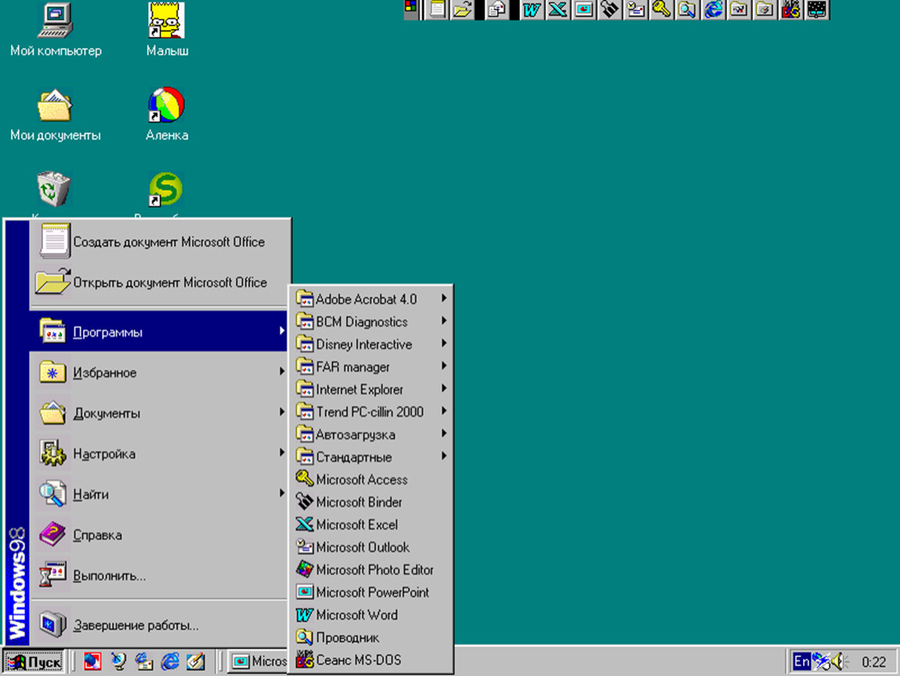Expand the FAR manager submenu arrow
The height and width of the screenshot is (676, 900).
(444, 365)
